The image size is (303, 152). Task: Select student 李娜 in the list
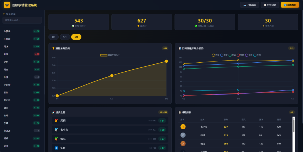22,123
